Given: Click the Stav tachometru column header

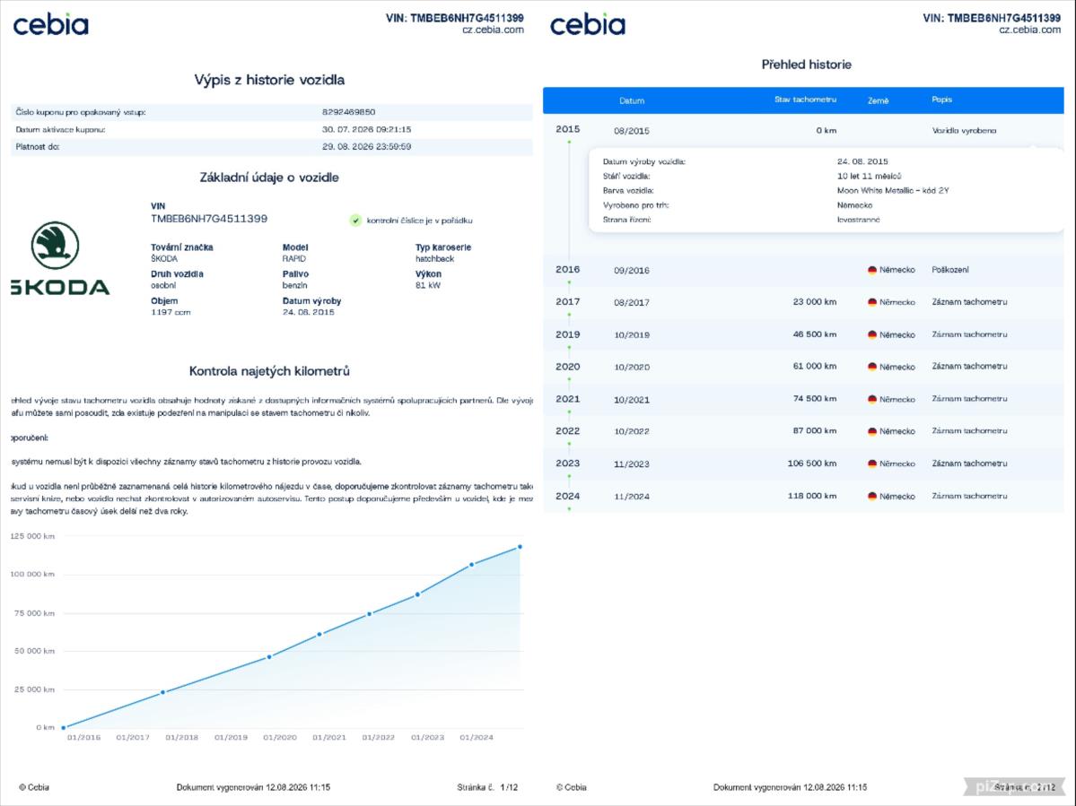Looking at the screenshot, I should 805,100.
